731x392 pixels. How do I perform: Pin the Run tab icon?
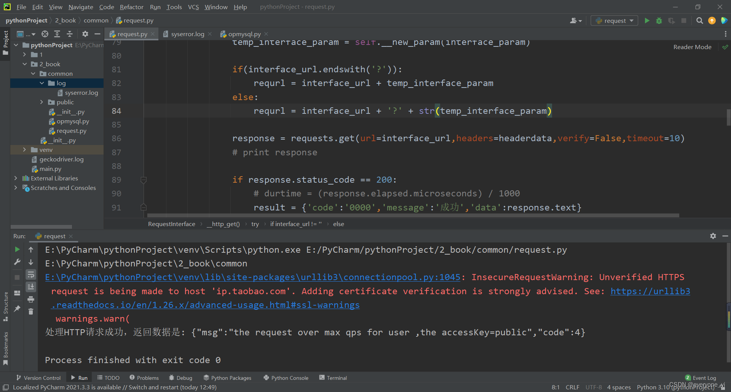tap(17, 308)
